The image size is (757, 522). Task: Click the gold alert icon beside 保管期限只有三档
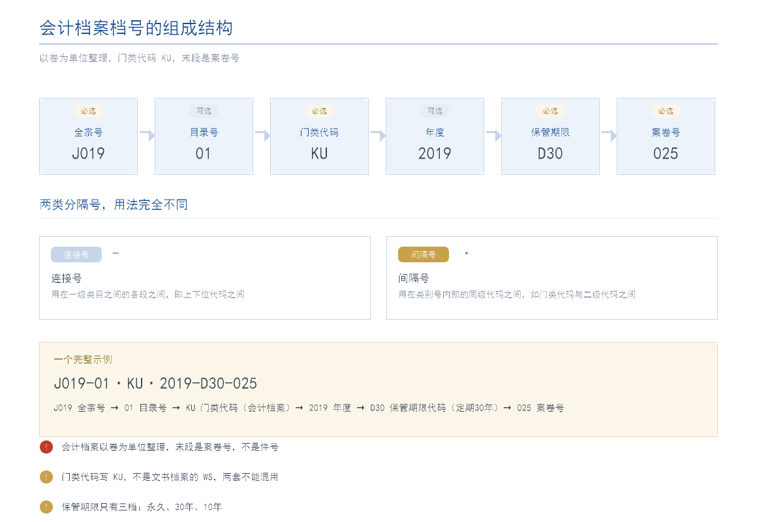(x=46, y=507)
